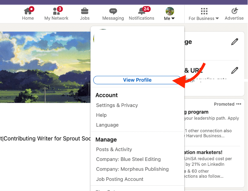Viewport: 248px width, 191px height.
Task: Open Posts & Activity
Action: [x=114, y=149]
